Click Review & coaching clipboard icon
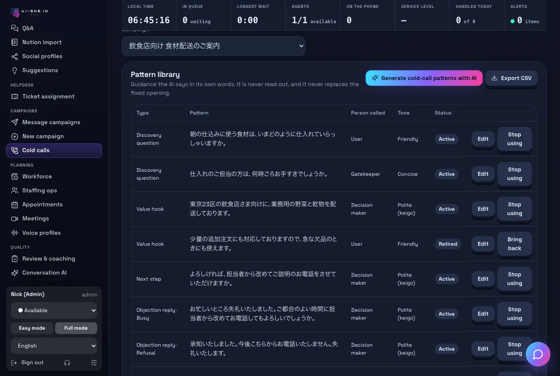 [14, 258]
